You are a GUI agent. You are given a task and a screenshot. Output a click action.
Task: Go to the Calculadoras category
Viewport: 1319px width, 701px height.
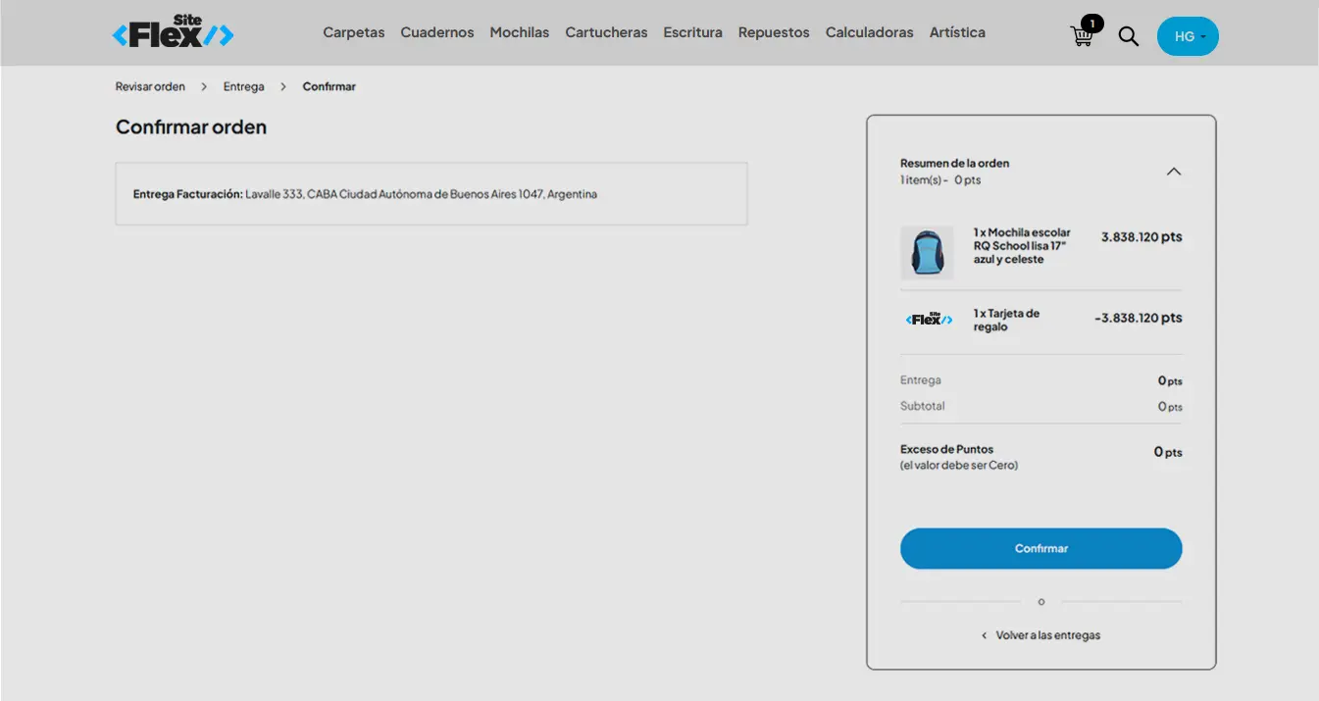click(869, 32)
